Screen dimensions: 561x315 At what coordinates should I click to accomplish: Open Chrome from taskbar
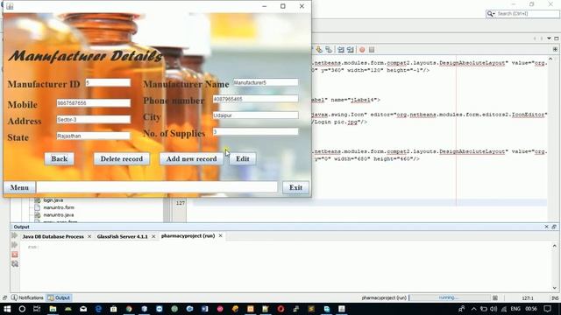point(129,309)
